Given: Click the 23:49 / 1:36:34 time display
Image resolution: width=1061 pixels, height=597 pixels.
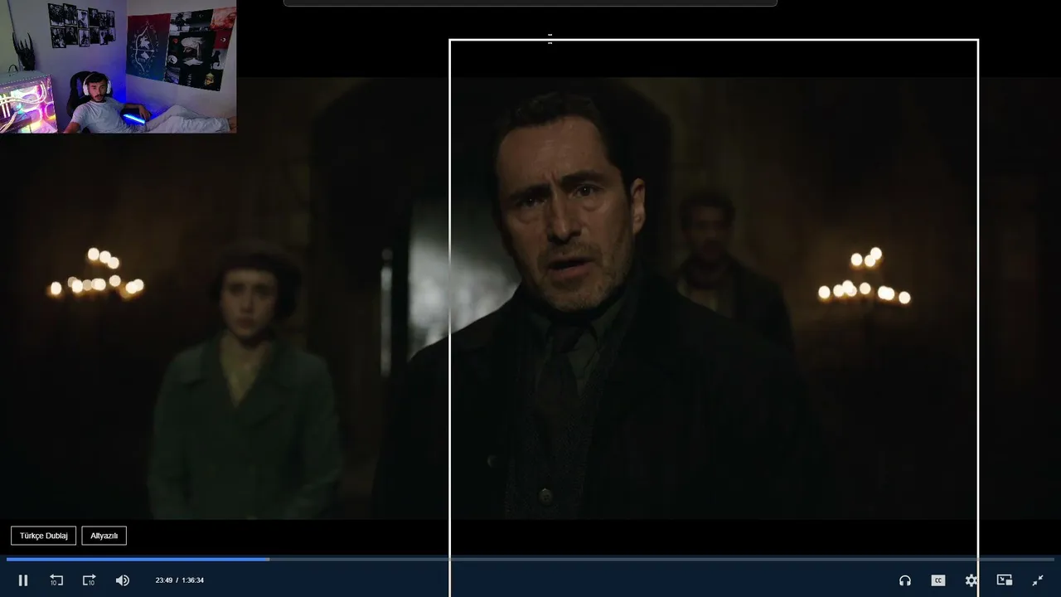Looking at the screenshot, I should tap(180, 580).
